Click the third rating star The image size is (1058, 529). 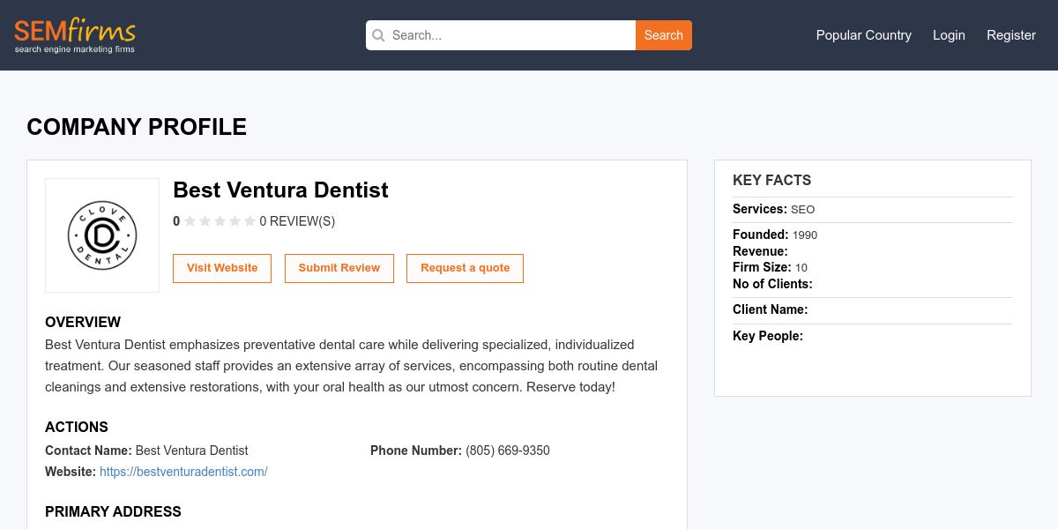220,221
